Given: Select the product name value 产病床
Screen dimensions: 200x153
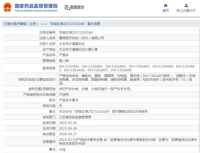Looking at the screenshot, I should tap(64, 55).
